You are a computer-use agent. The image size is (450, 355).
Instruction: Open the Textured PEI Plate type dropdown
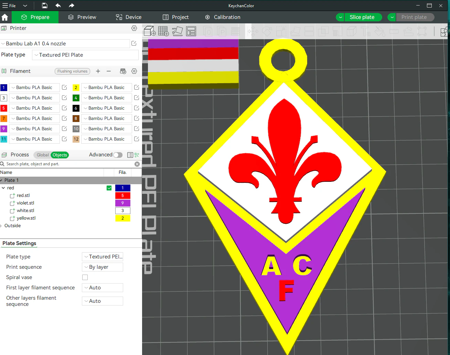pos(85,55)
